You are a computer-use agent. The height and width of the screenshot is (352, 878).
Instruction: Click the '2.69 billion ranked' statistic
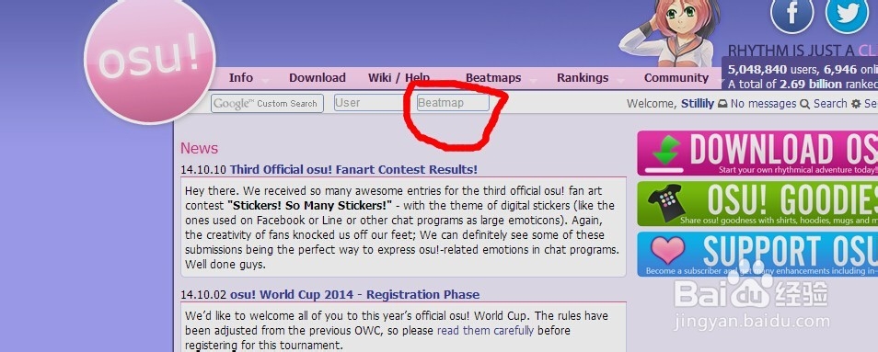pyautogui.click(x=828, y=85)
